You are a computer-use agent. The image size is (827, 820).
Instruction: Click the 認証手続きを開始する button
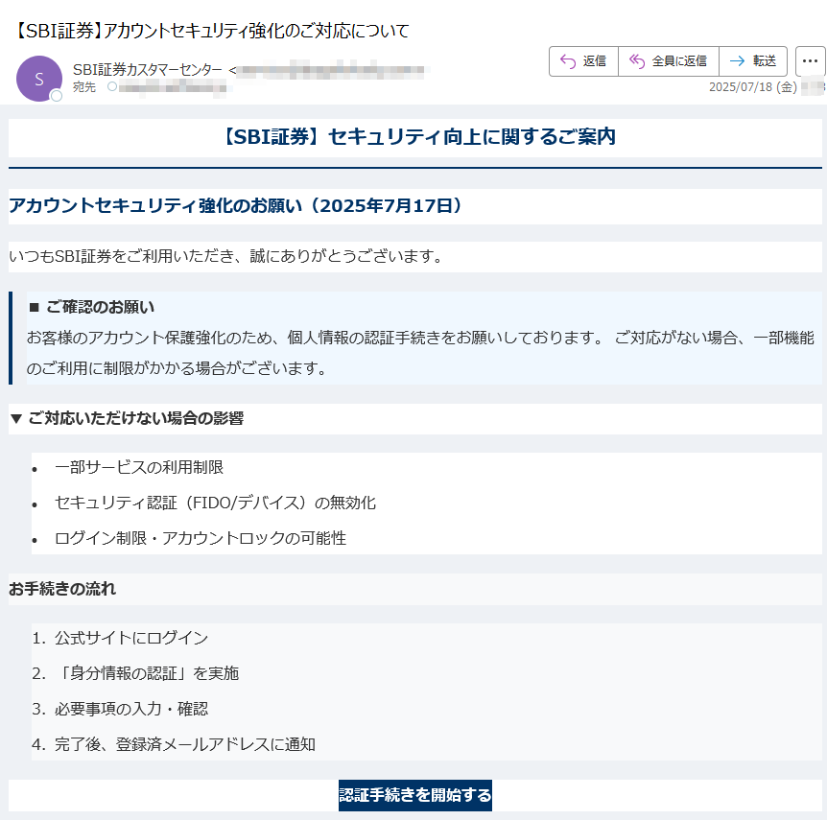[x=415, y=795]
